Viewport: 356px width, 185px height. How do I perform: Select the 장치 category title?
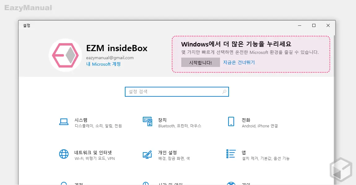click(x=162, y=120)
